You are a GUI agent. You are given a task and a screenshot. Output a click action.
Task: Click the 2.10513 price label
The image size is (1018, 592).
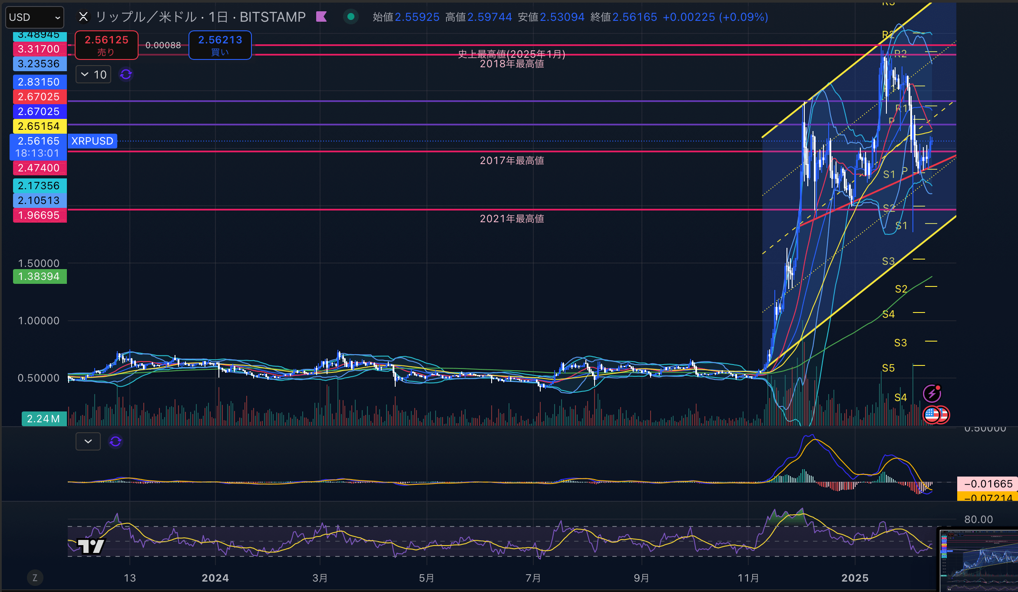tap(40, 201)
